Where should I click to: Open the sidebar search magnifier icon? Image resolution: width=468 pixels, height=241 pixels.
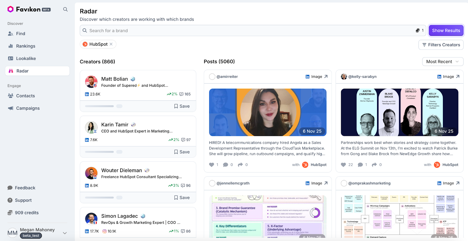pos(66,9)
